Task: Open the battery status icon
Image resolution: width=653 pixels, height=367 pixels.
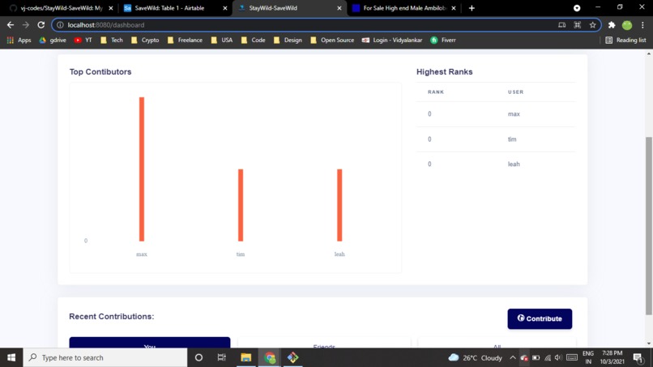Action: 536,358
